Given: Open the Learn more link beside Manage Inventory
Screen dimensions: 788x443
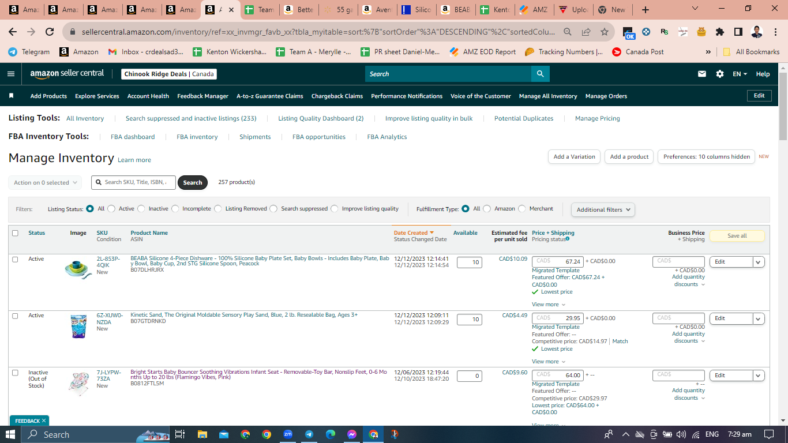Looking at the screenshot, I should point(134,160).
